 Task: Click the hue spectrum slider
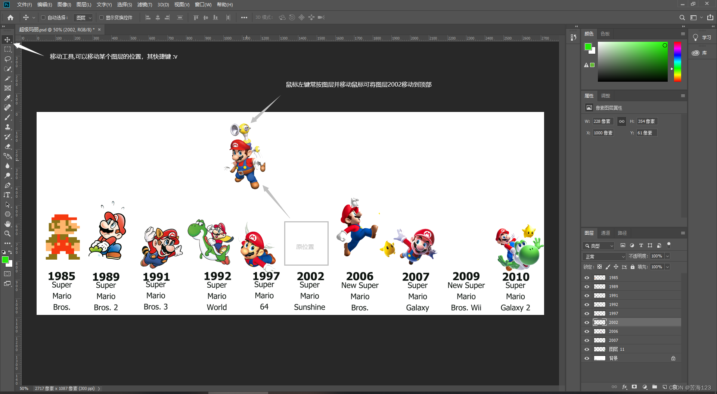[677, 62]
